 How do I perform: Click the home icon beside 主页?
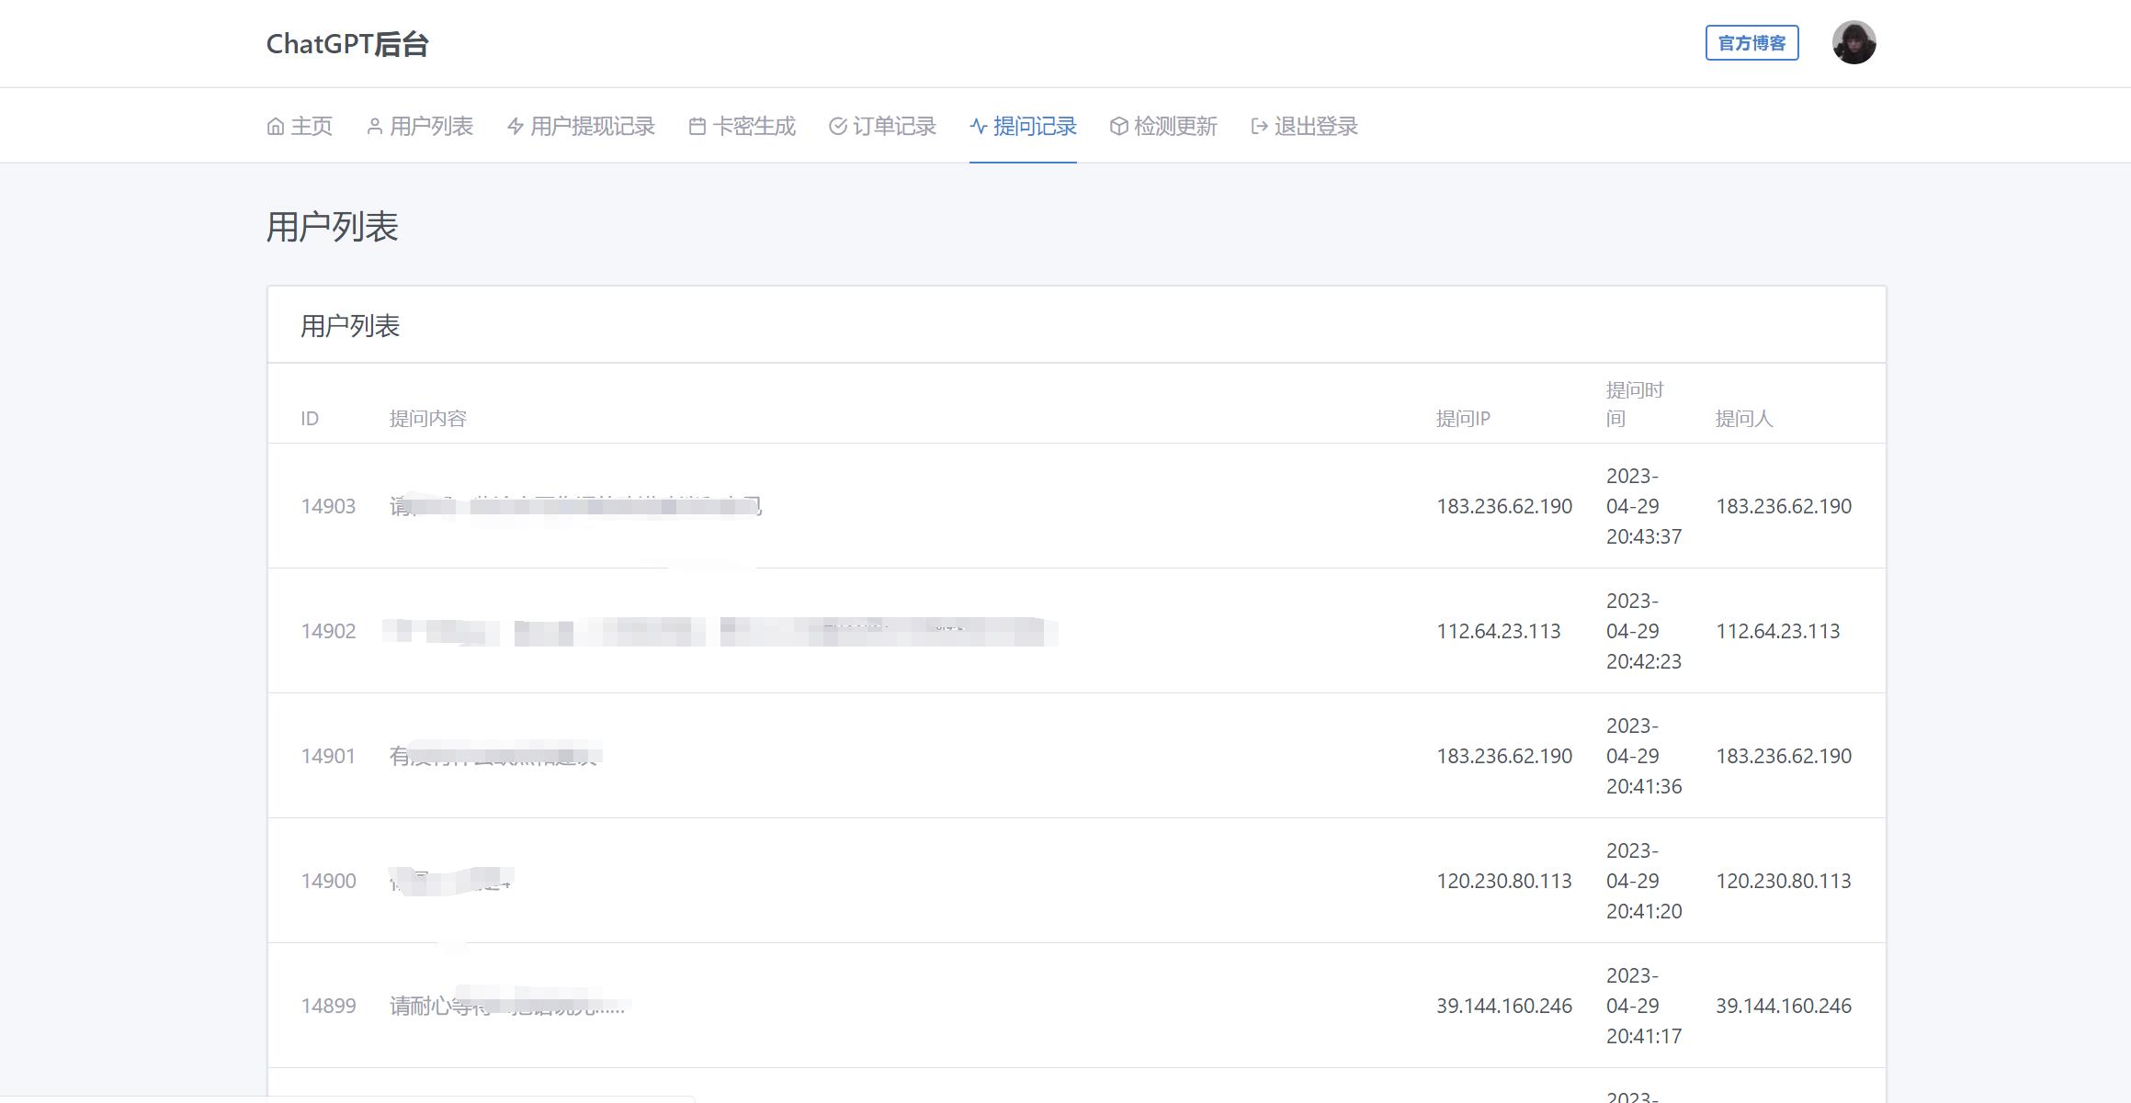click(x=275, y=127)
